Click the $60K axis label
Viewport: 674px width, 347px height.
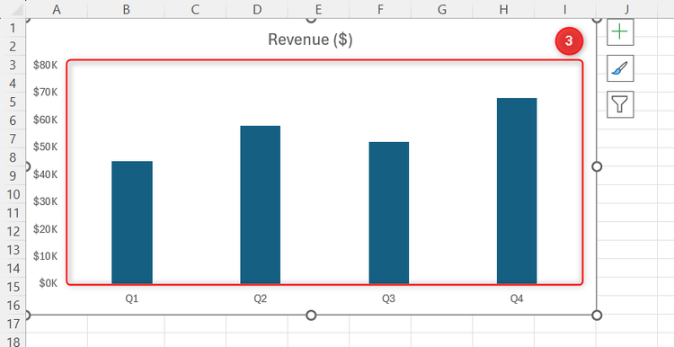click(x=46, y=120)
